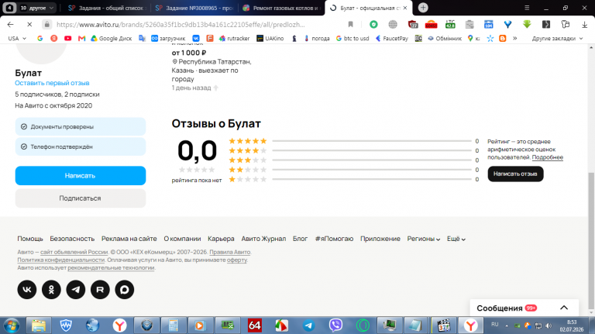Filter reviews by five-star row
This screenshot has width=595, height=334.
point(353,141)
